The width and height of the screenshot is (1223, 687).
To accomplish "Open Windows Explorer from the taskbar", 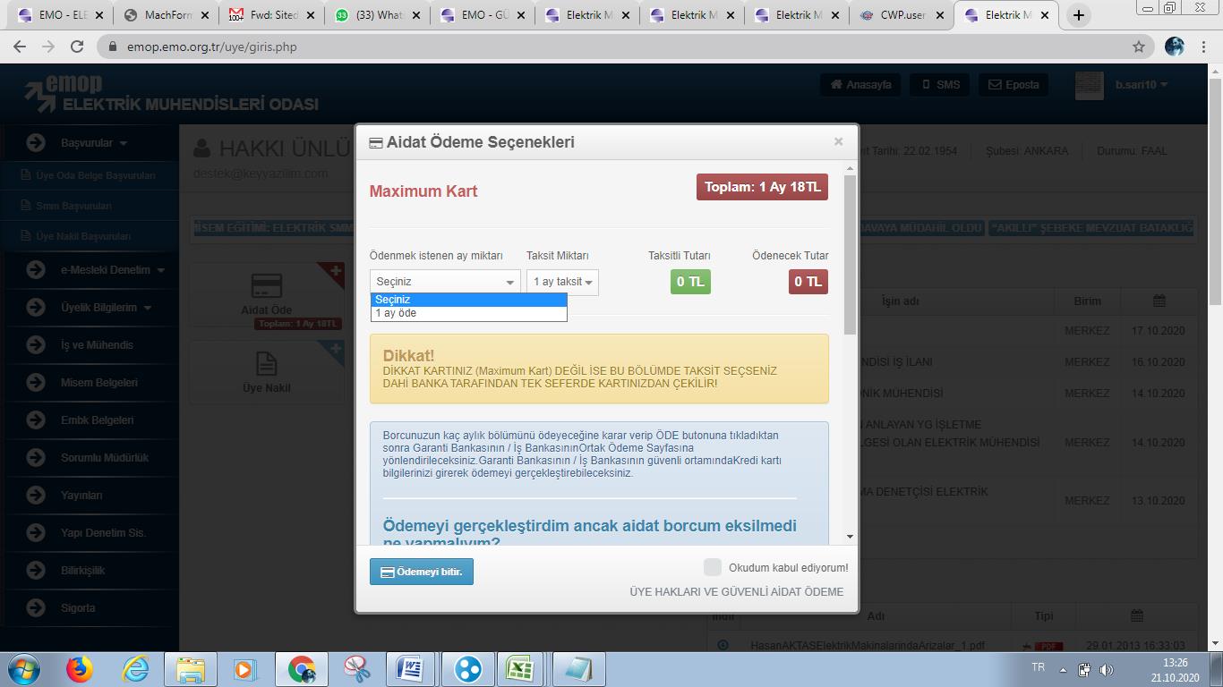I will (191, 669).
